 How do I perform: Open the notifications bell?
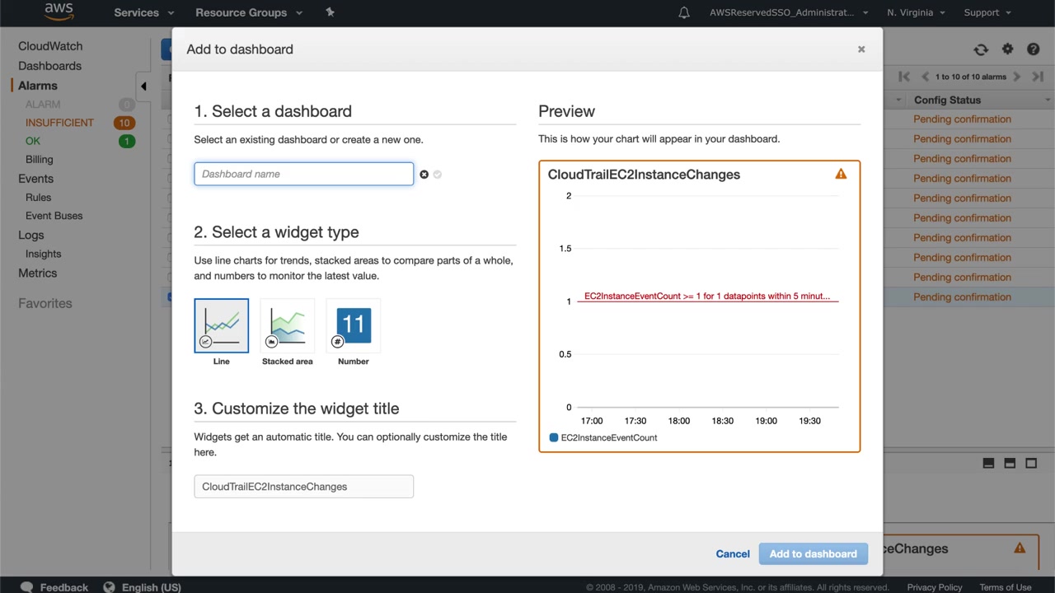tap(684, 12)
